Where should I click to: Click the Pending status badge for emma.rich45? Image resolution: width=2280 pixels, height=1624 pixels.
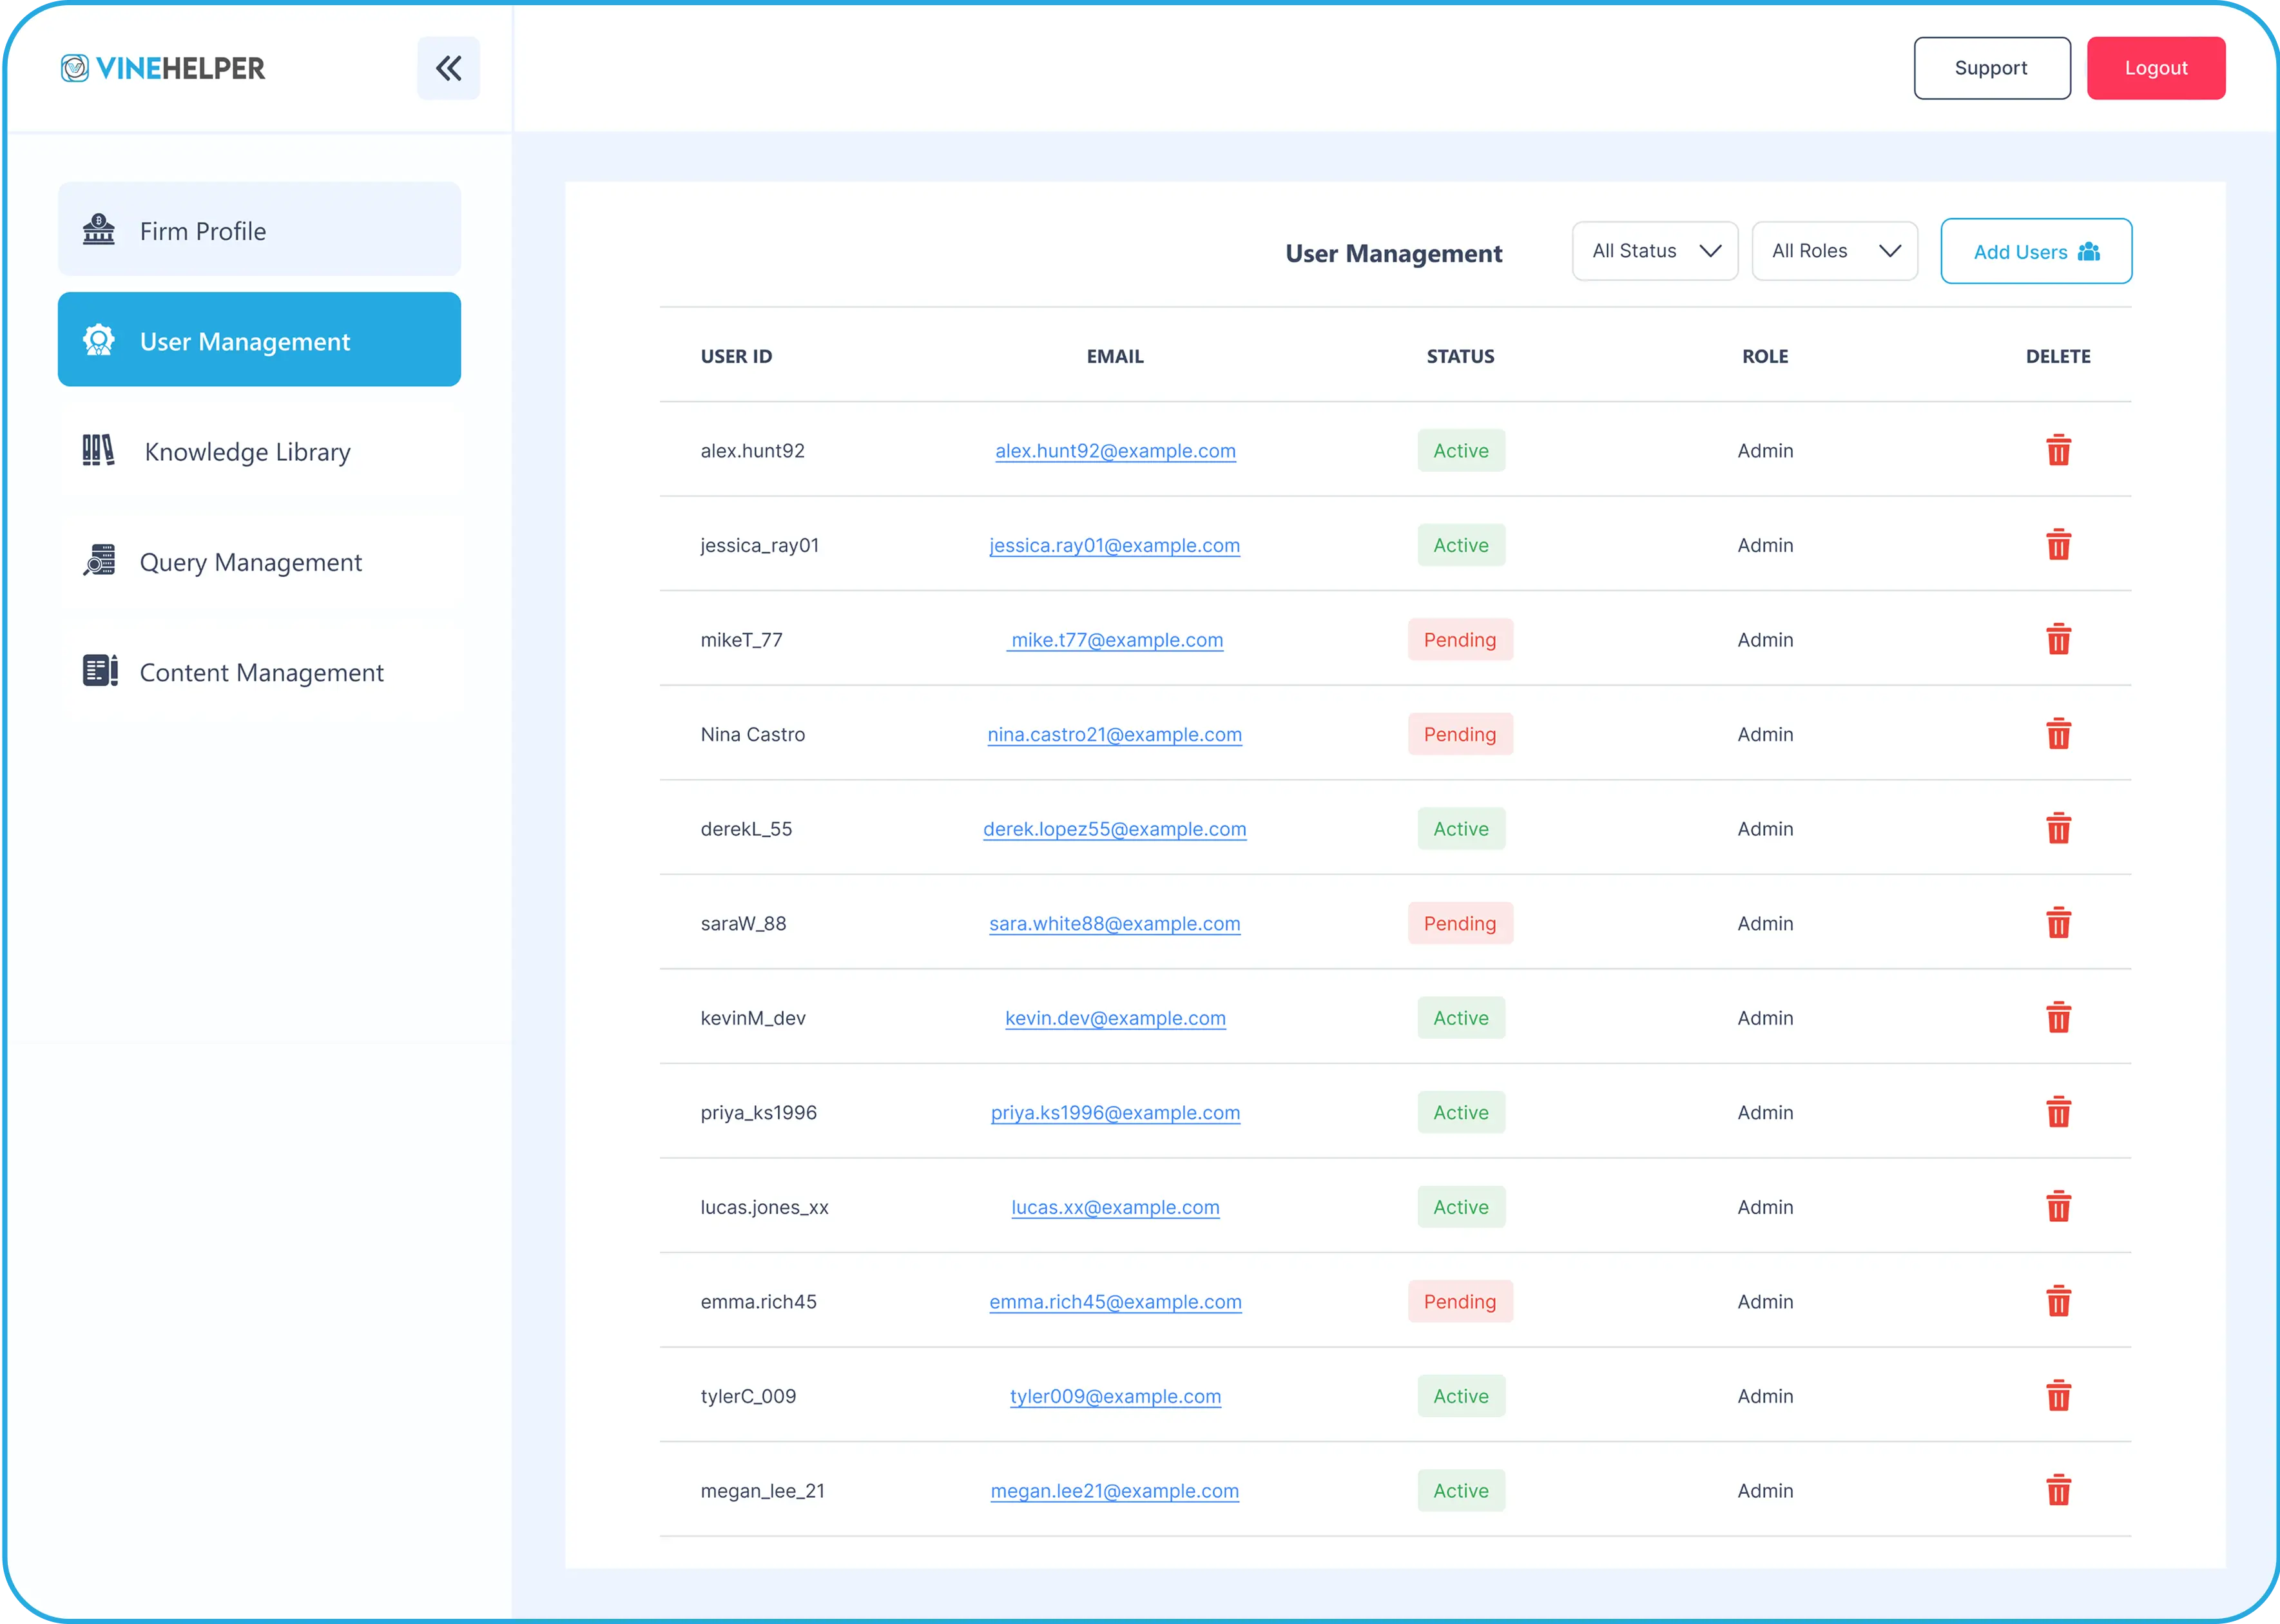(x=1461, y=1301)
